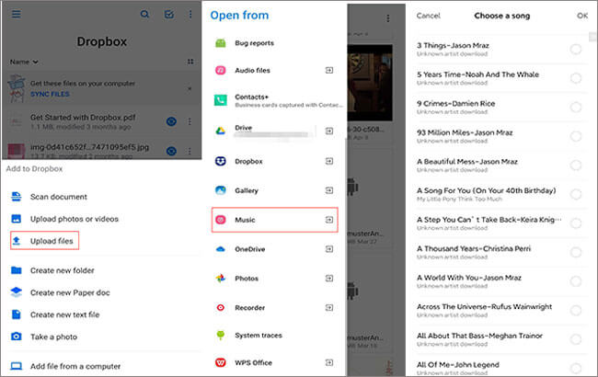Open the overflow menu in Dropbox header
This screenshot has height=377, width=598.
[190, 15]
